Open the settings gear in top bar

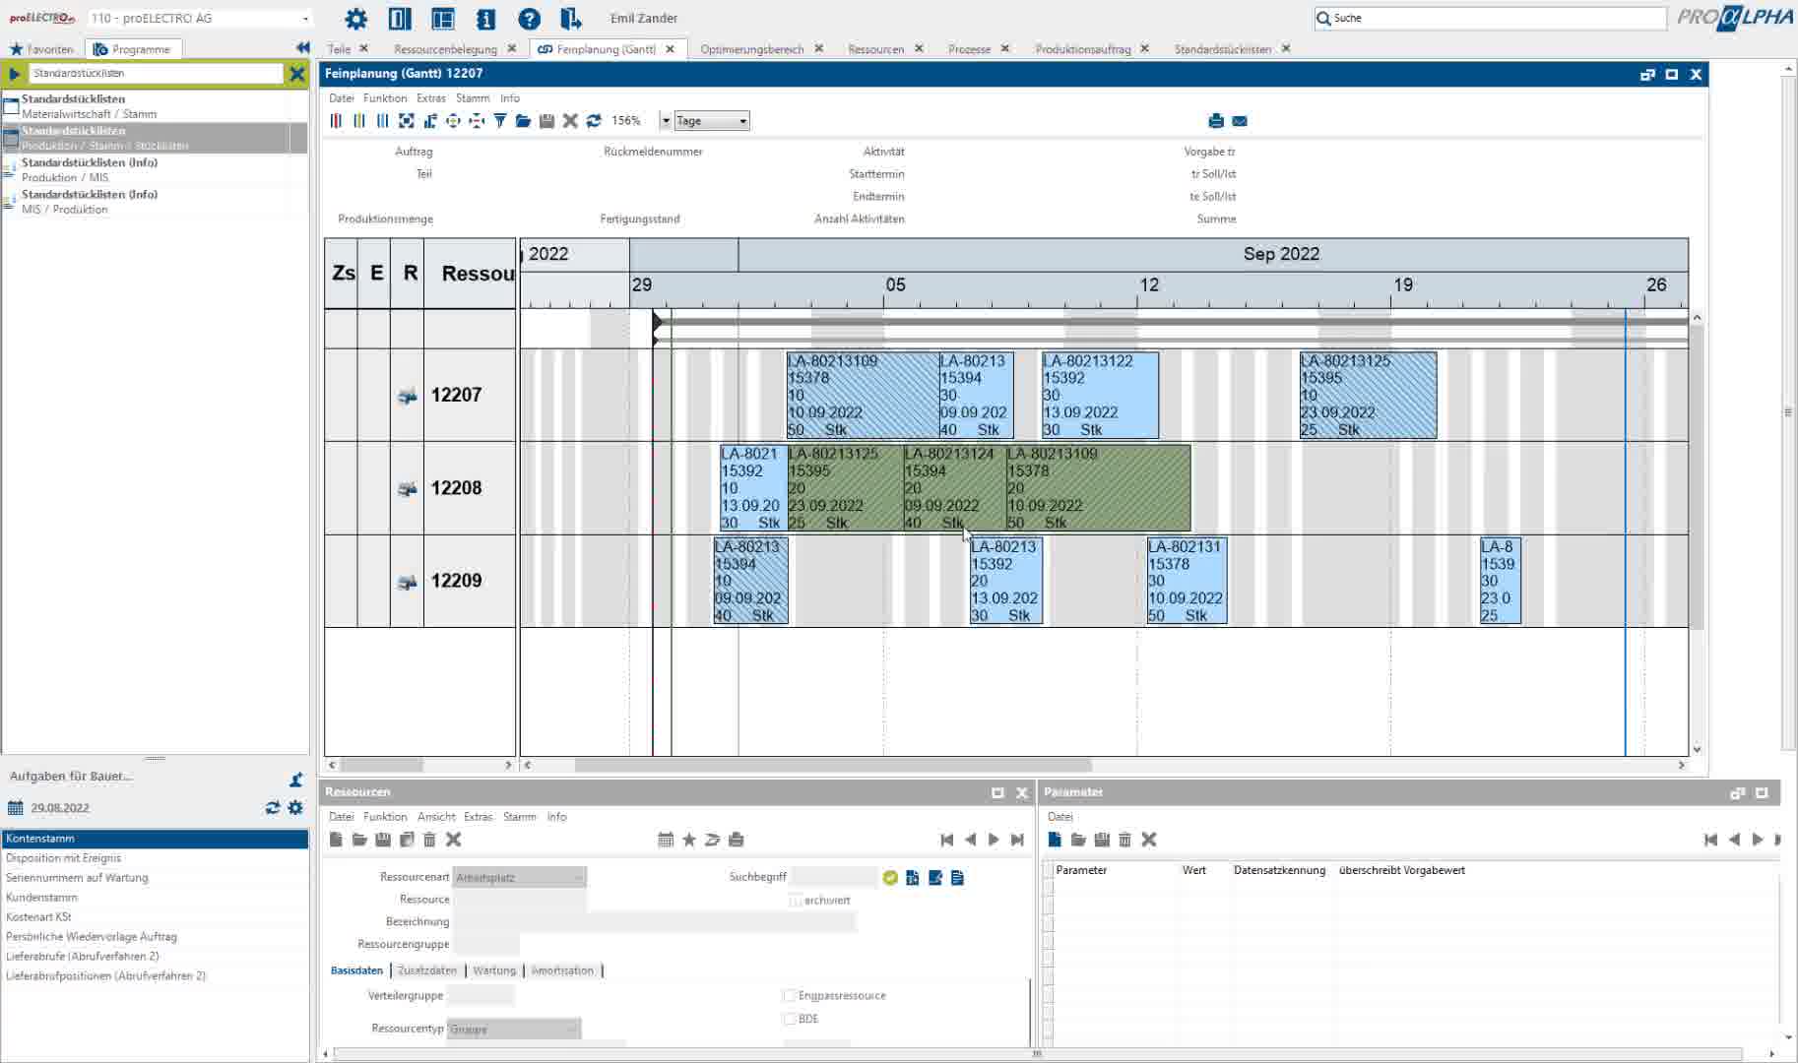coord(355,19)
